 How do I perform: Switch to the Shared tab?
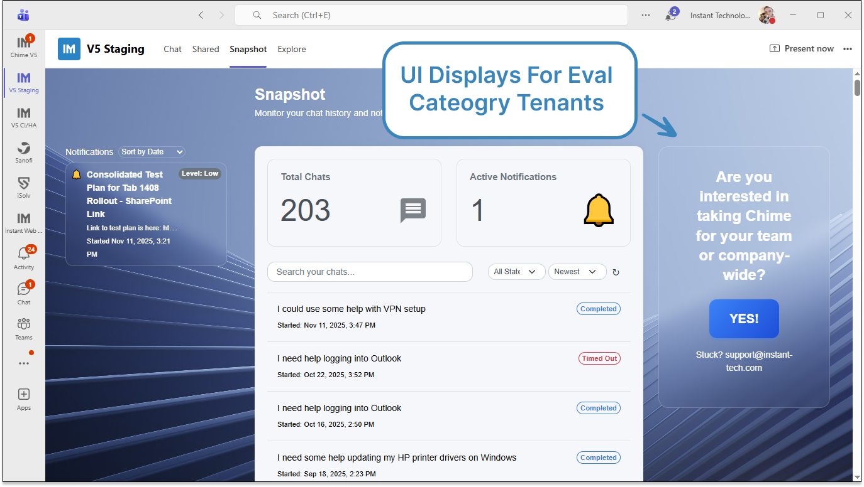coord(206,49)
